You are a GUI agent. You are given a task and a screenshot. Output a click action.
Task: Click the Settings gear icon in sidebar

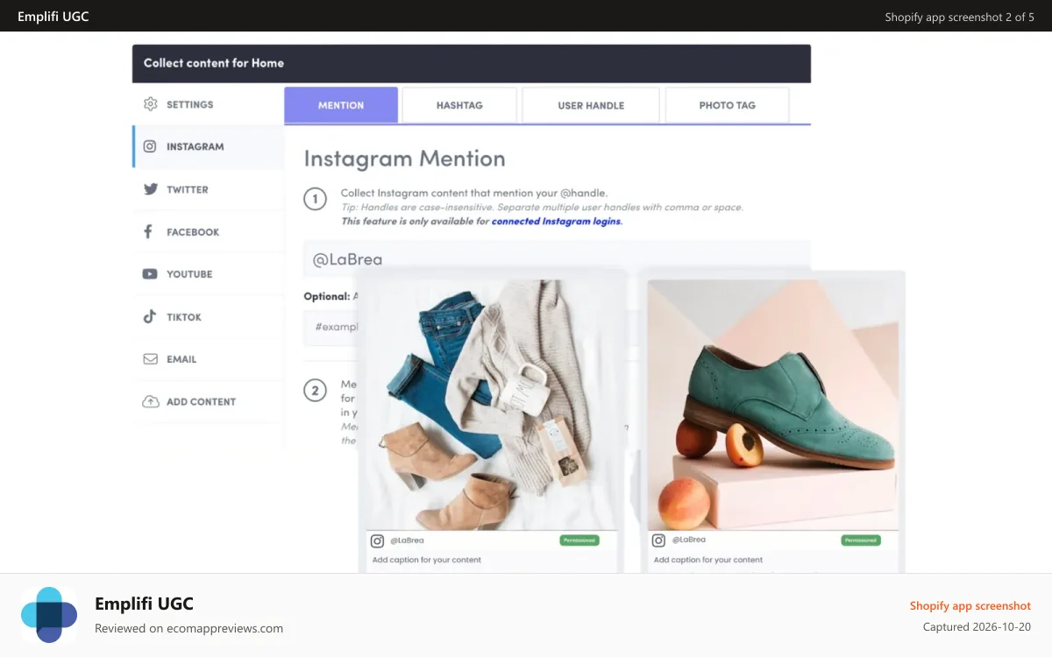point(150,104)
